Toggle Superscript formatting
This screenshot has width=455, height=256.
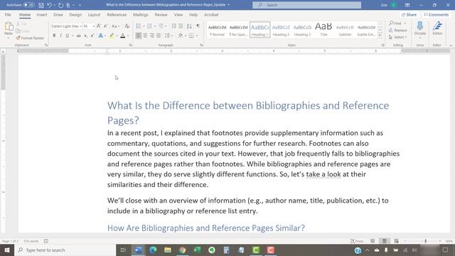pos(92,36)
